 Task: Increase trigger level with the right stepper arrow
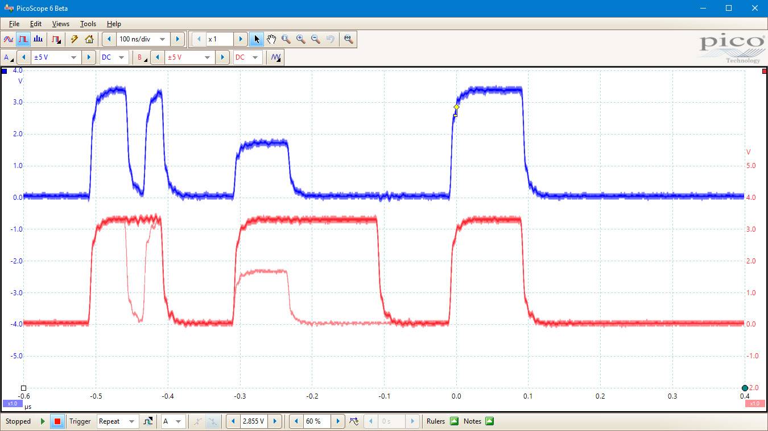click(275, 421)
